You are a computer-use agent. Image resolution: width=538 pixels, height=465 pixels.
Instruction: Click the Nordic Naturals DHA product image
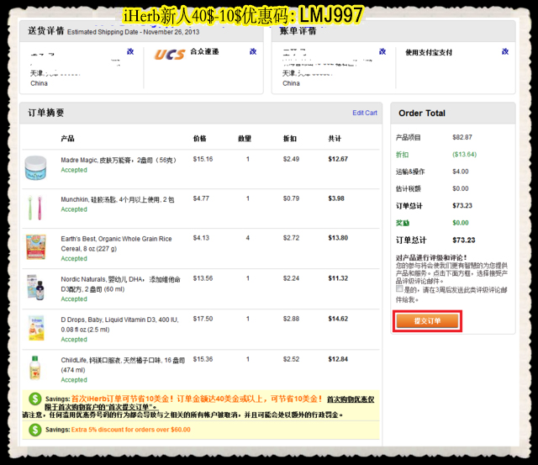coord(35,288)
